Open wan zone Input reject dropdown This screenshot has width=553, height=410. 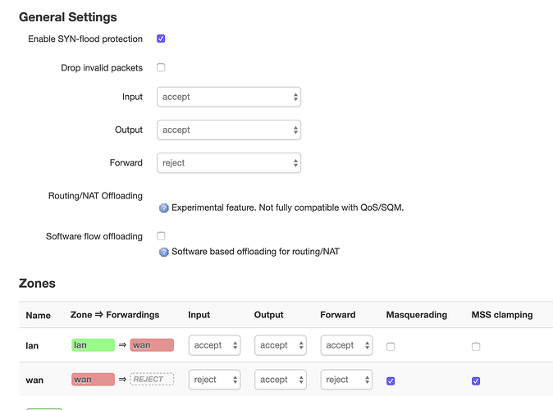click(214, 380)
